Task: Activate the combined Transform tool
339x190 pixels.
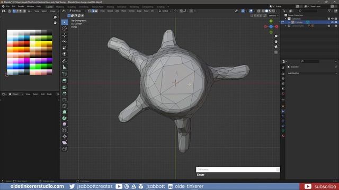Action: (65, 54)
